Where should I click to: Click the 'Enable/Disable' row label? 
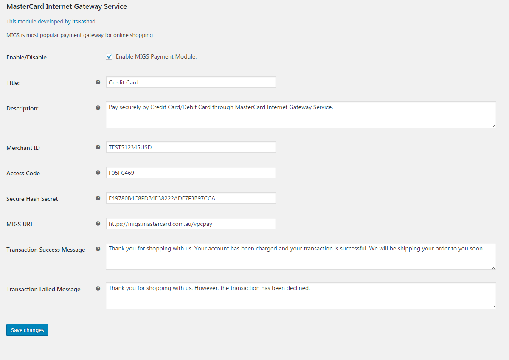coord(27,57)
